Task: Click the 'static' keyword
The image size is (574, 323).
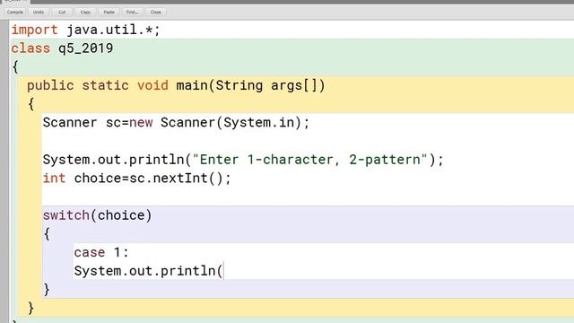Action: point(106,86)
